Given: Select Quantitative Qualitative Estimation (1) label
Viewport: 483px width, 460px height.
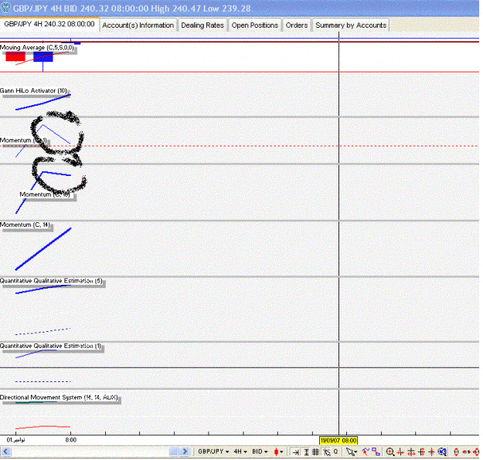Looking at the screenshot, I should 50,346.
